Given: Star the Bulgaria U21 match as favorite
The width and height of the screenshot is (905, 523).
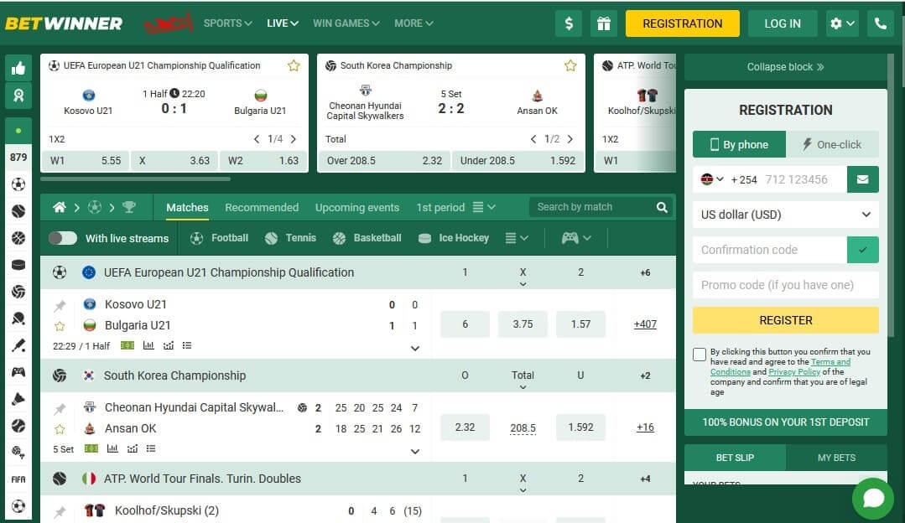Looking at the screenshot, I should pyautogui.click(x=60, y=326).
